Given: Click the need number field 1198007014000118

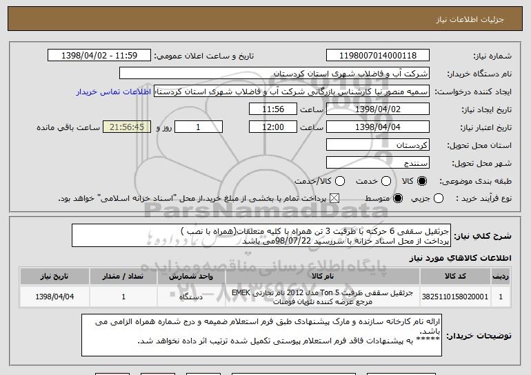Looking at the screenshot, I should pyautogui.click(x=378, y=56).
